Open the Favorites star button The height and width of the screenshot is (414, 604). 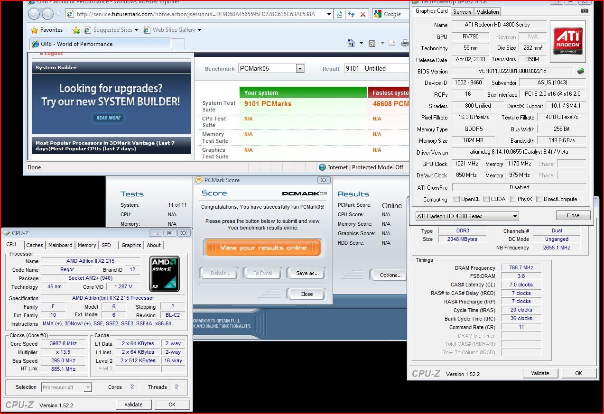click(46, 30)
